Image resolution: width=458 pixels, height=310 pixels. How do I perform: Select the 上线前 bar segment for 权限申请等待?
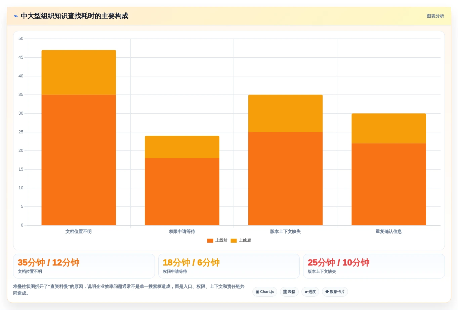182,192
